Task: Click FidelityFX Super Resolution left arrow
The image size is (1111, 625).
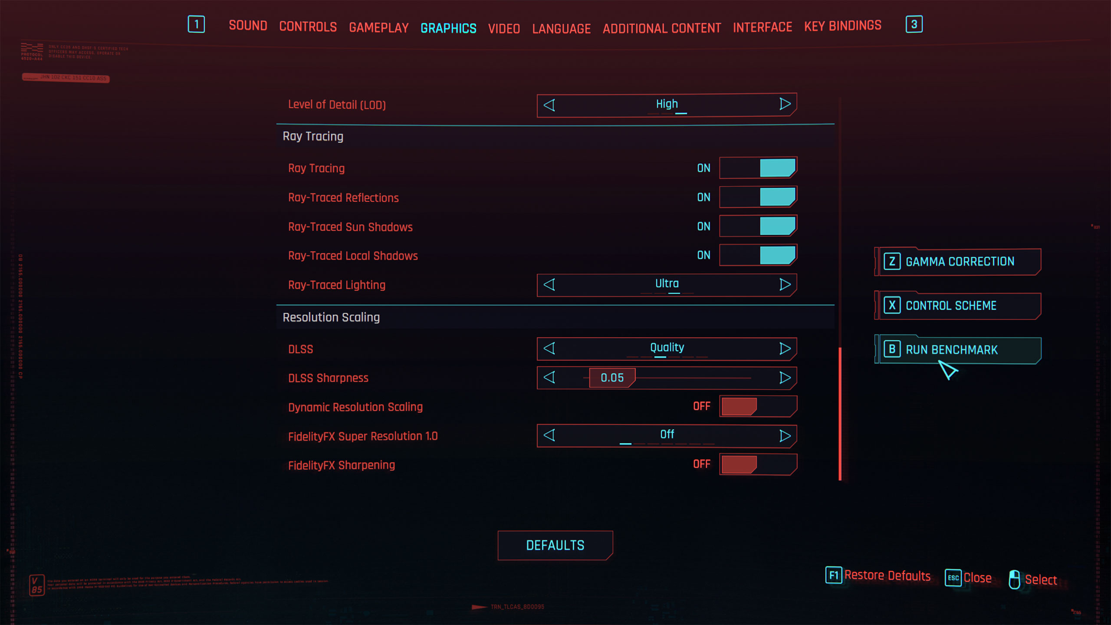Action: pyautogui.click(x=550, y=435)
